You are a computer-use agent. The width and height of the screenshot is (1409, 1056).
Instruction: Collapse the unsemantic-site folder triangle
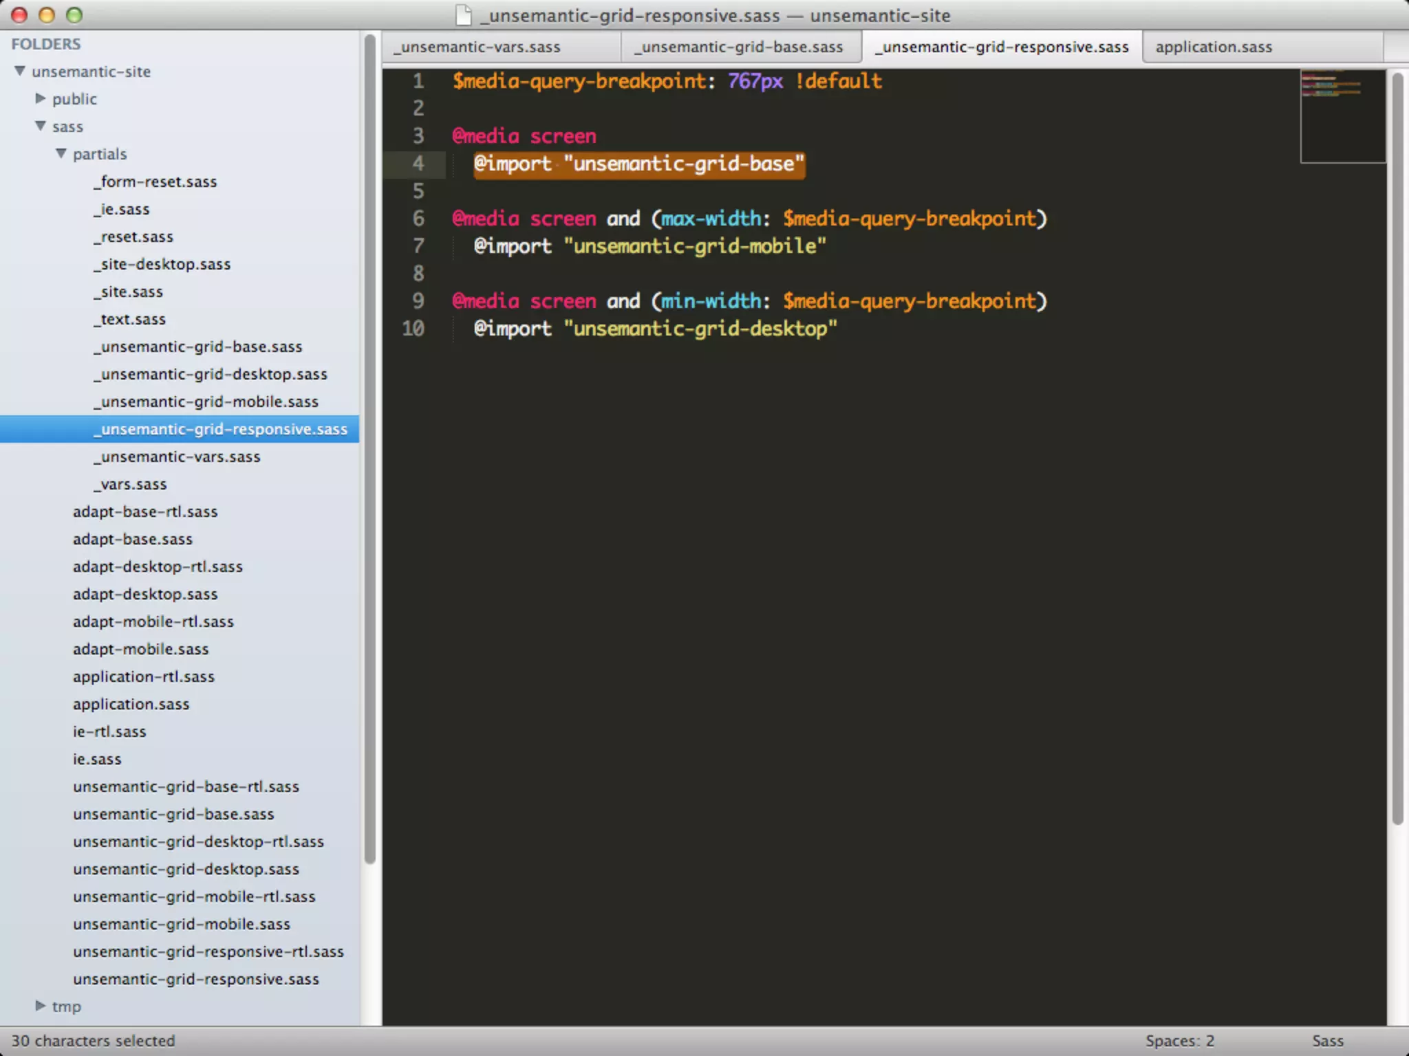[x=20, y=71]
